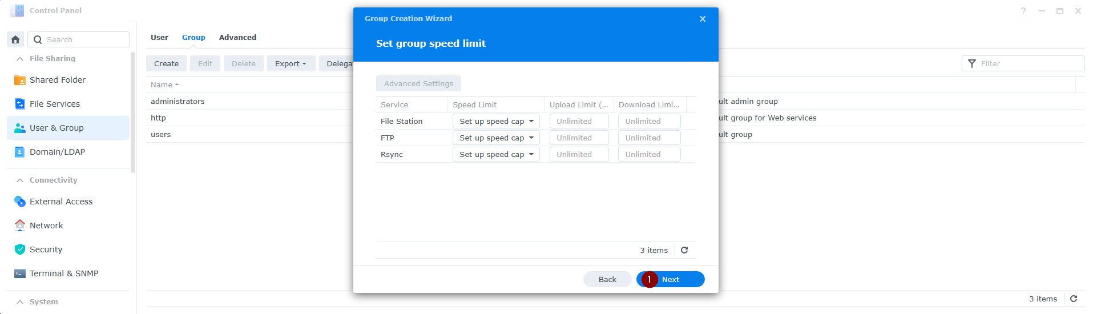Open File Station speed limit dropdown
The width and height of the screenshot is (1093, 314).
pos(495,121)
